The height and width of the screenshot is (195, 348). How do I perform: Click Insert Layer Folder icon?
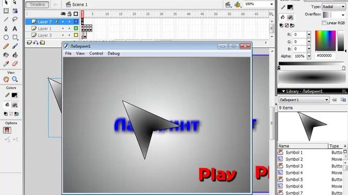tap(42, 42)
